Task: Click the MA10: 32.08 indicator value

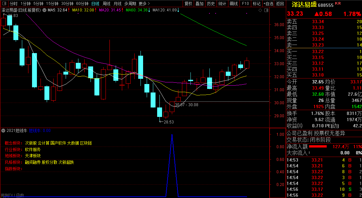Action: click(83, 10)
